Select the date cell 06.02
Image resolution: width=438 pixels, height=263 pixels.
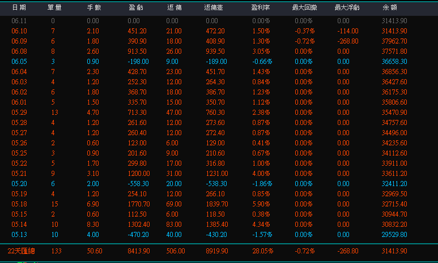click(x=19, y=92)
